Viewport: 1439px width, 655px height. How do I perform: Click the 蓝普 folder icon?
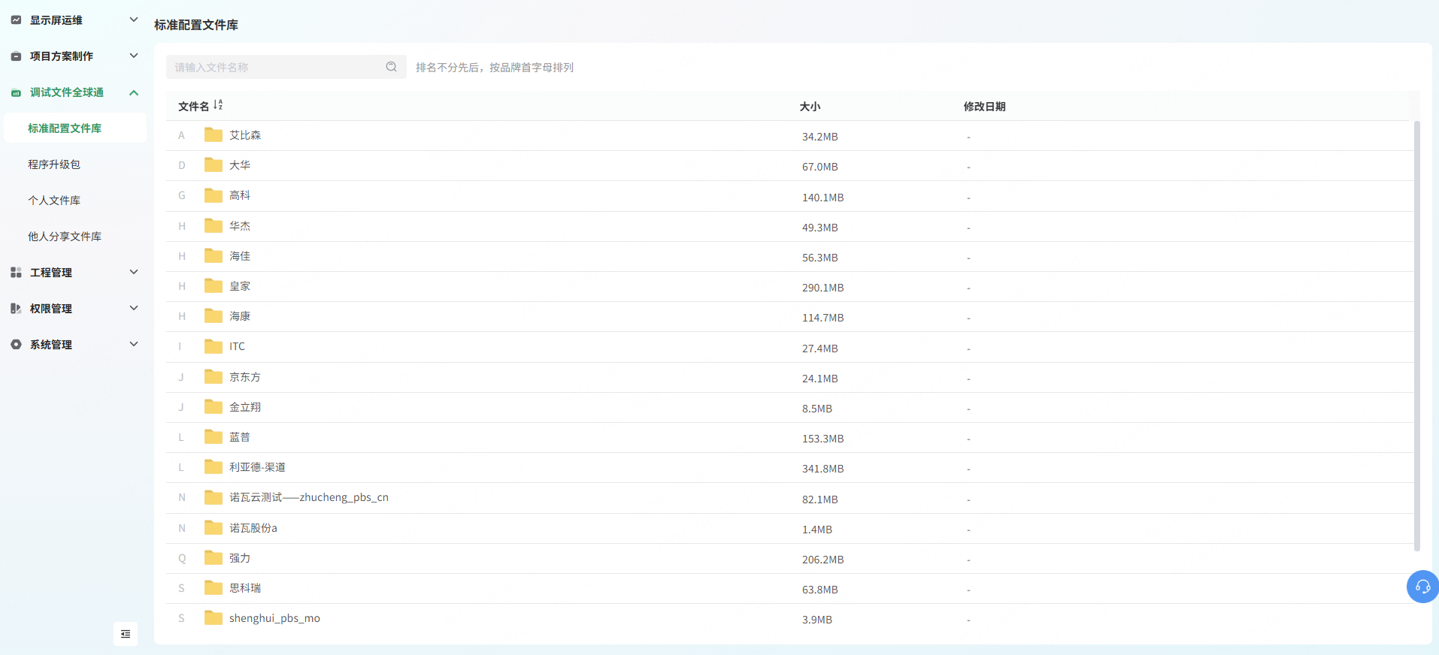coord(214,437)
